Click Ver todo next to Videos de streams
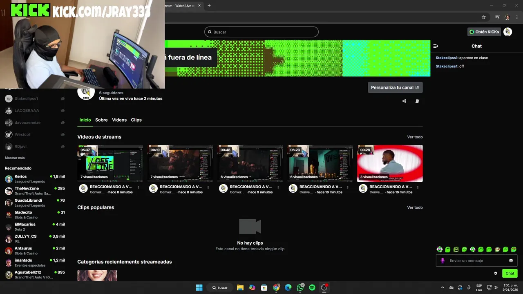Image resolution: width=523 pixels, height=294 pixels. pos(415,137)
